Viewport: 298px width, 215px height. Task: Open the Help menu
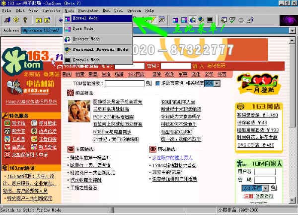[x=149, y=10]
